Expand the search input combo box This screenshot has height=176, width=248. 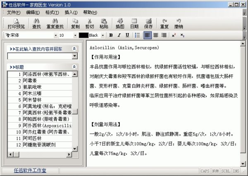[74, 56]
